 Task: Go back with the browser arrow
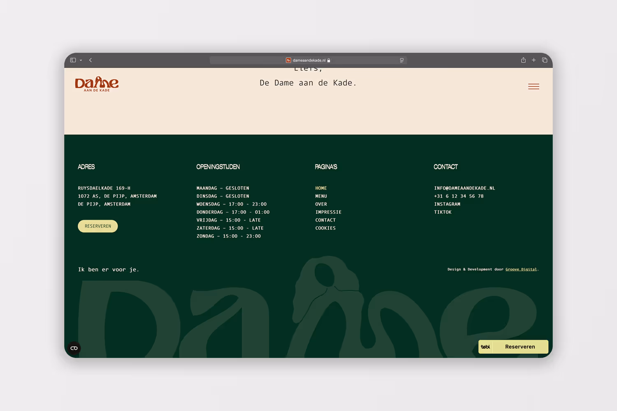tap(90, 60)
